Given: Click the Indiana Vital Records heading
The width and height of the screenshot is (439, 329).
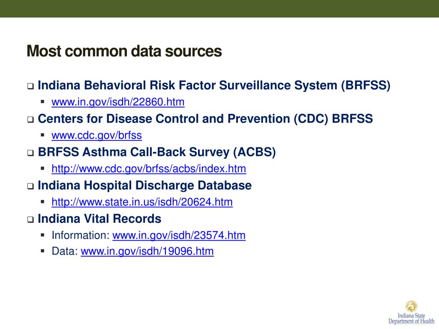Looking at the screenshot, I should [99, 218].
